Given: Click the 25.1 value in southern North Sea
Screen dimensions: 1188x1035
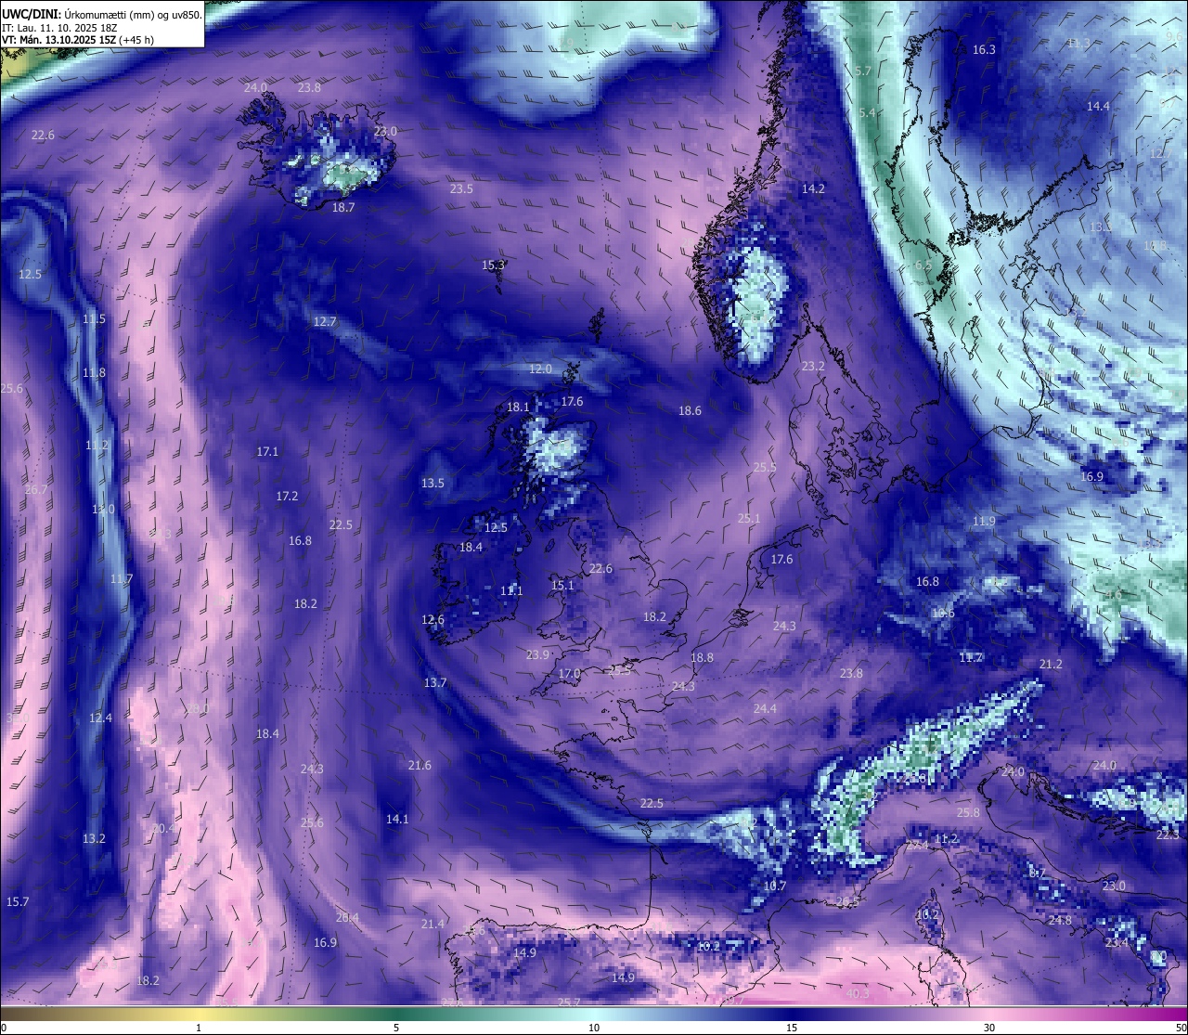Looking at the screenshot, I should click(748, 519).
